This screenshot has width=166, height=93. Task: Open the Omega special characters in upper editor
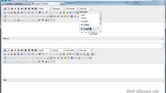[62, 16]
